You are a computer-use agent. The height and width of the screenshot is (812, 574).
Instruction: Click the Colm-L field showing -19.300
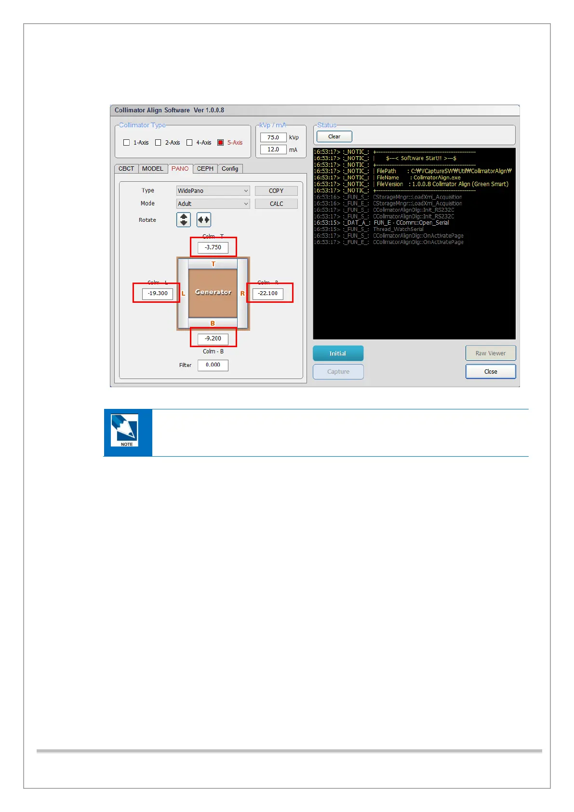pyautogui.click(x=158, y=293)
